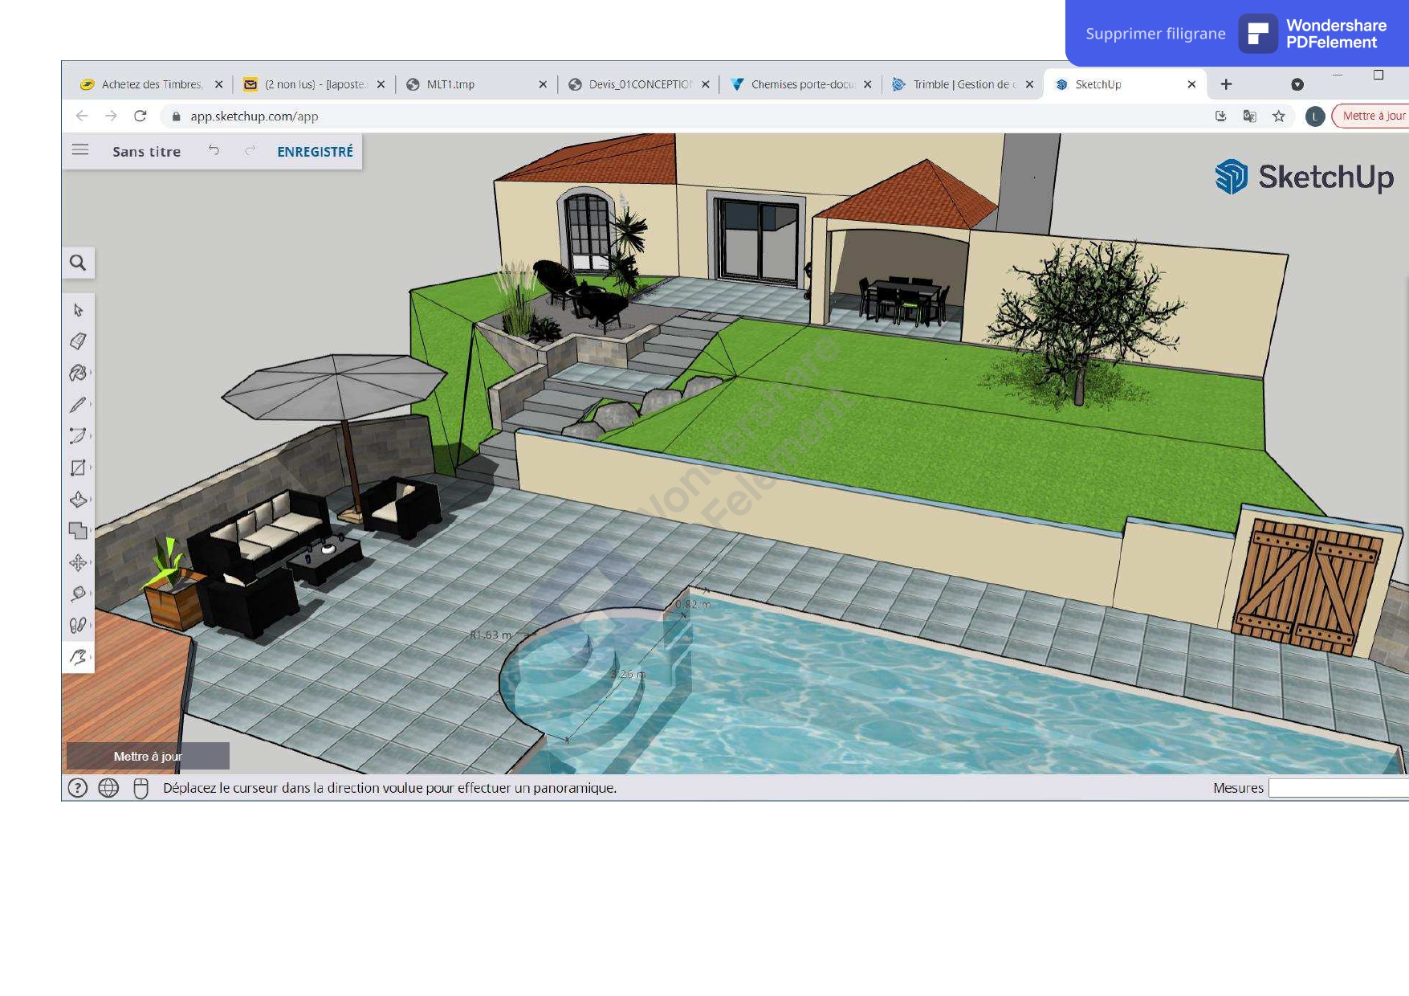The width and height of the screenshot is (1409, 996).
Task: Select the Arc drawing tool
Action: click(78, 436)
